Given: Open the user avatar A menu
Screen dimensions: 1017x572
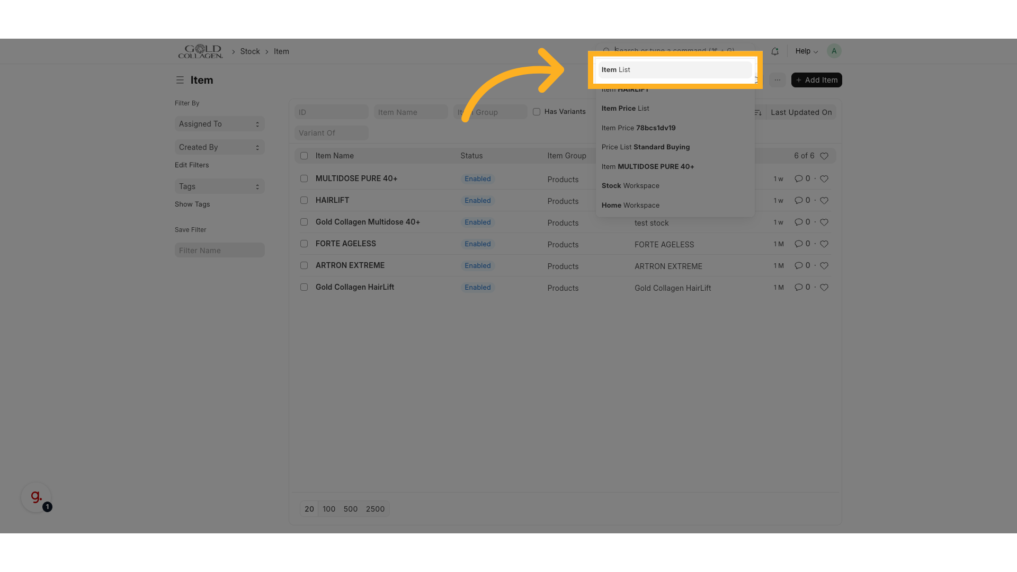Looking at the screenshot, I should (834, 51).
